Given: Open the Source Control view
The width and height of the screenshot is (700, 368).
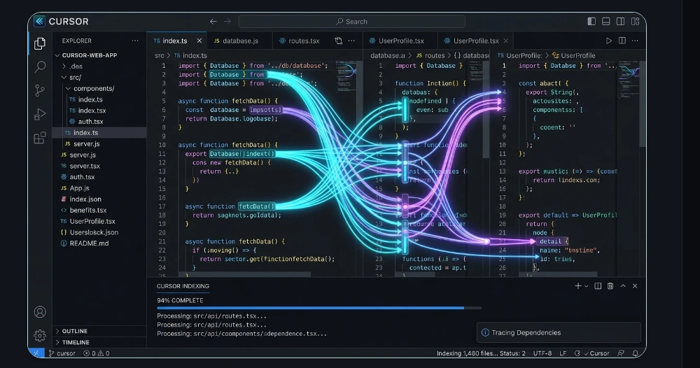Looking at the screenshot, I should [40, 90].
